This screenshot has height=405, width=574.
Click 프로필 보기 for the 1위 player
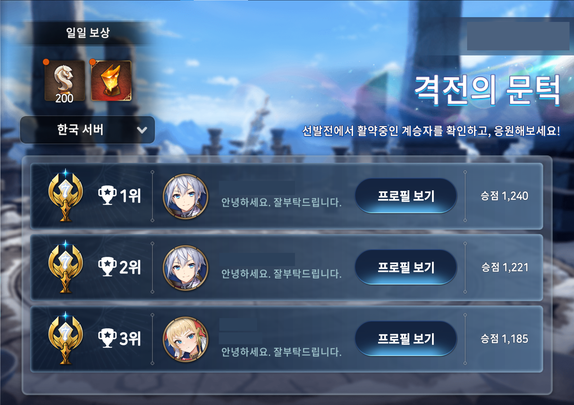coord(406,196)
